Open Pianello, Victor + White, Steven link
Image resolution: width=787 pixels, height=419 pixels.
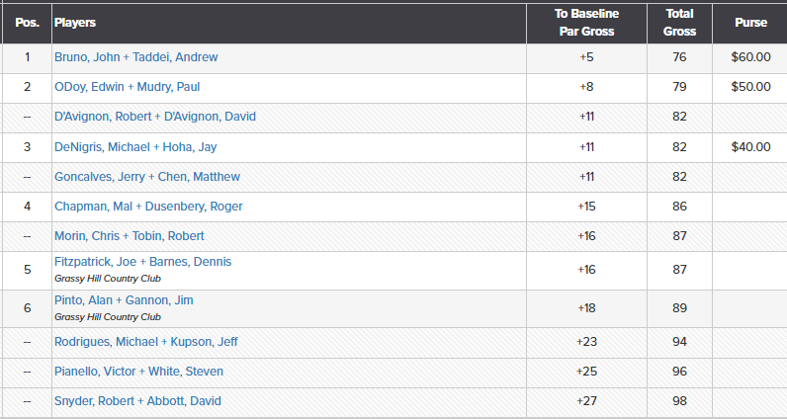tap(138, 372)
